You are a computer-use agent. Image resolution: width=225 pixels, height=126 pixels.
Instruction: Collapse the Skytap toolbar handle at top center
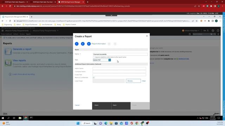pos(111,15)
